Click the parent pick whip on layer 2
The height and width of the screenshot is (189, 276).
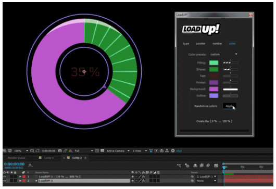192,181
